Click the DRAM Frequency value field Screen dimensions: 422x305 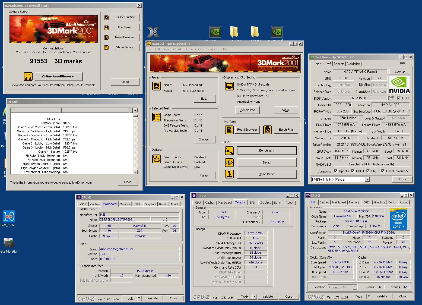[x=256, y=233]
